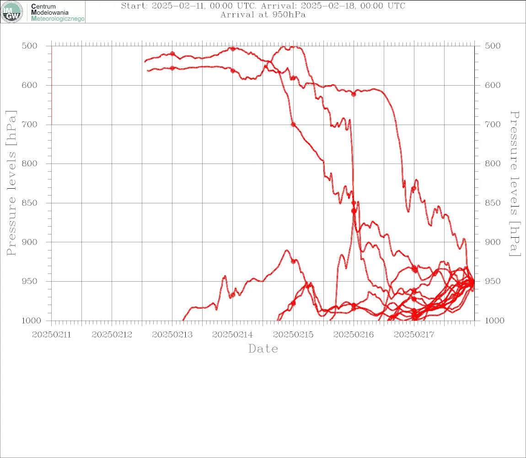Click trajectory marker on 20250216 near 860 hPa
The width and height of the screenshot is (526, 458).
[354, 211]
